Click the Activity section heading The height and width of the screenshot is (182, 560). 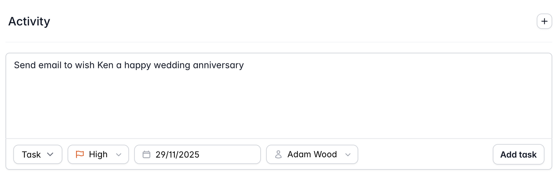(x=29, y=21)
